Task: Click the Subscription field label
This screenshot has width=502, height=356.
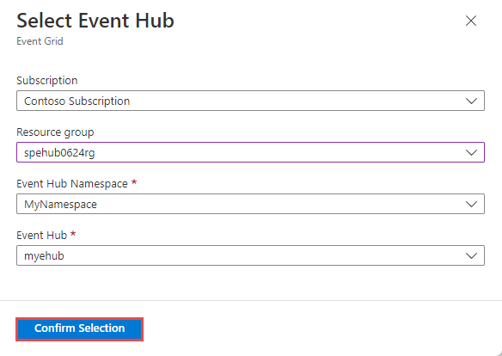Action: coord(47,80)
